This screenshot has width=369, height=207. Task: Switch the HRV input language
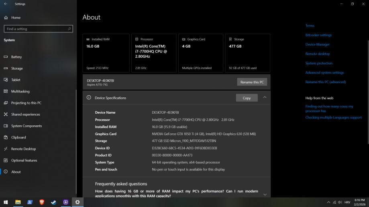pyautogui.click(x=347, y=202)
